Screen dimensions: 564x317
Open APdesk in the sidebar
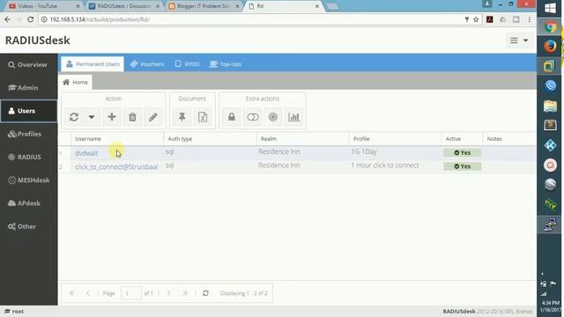point(28,203)
